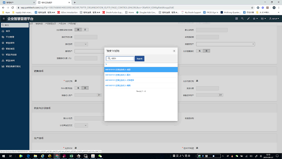This screenshot has width=282, height=159.
Task: Select highlighted result 6001010101 主营业务收入
Action: tap(141, 70)
